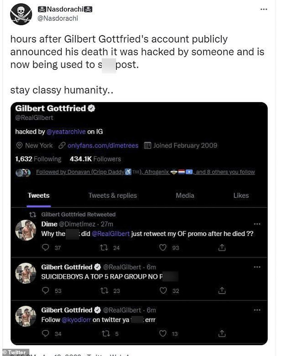Image resolution: width=289 pixels, height=356 pixels.
Task: Click the @kyodlorr mention link
Action: pyautogui.click(x=76, y=320)
